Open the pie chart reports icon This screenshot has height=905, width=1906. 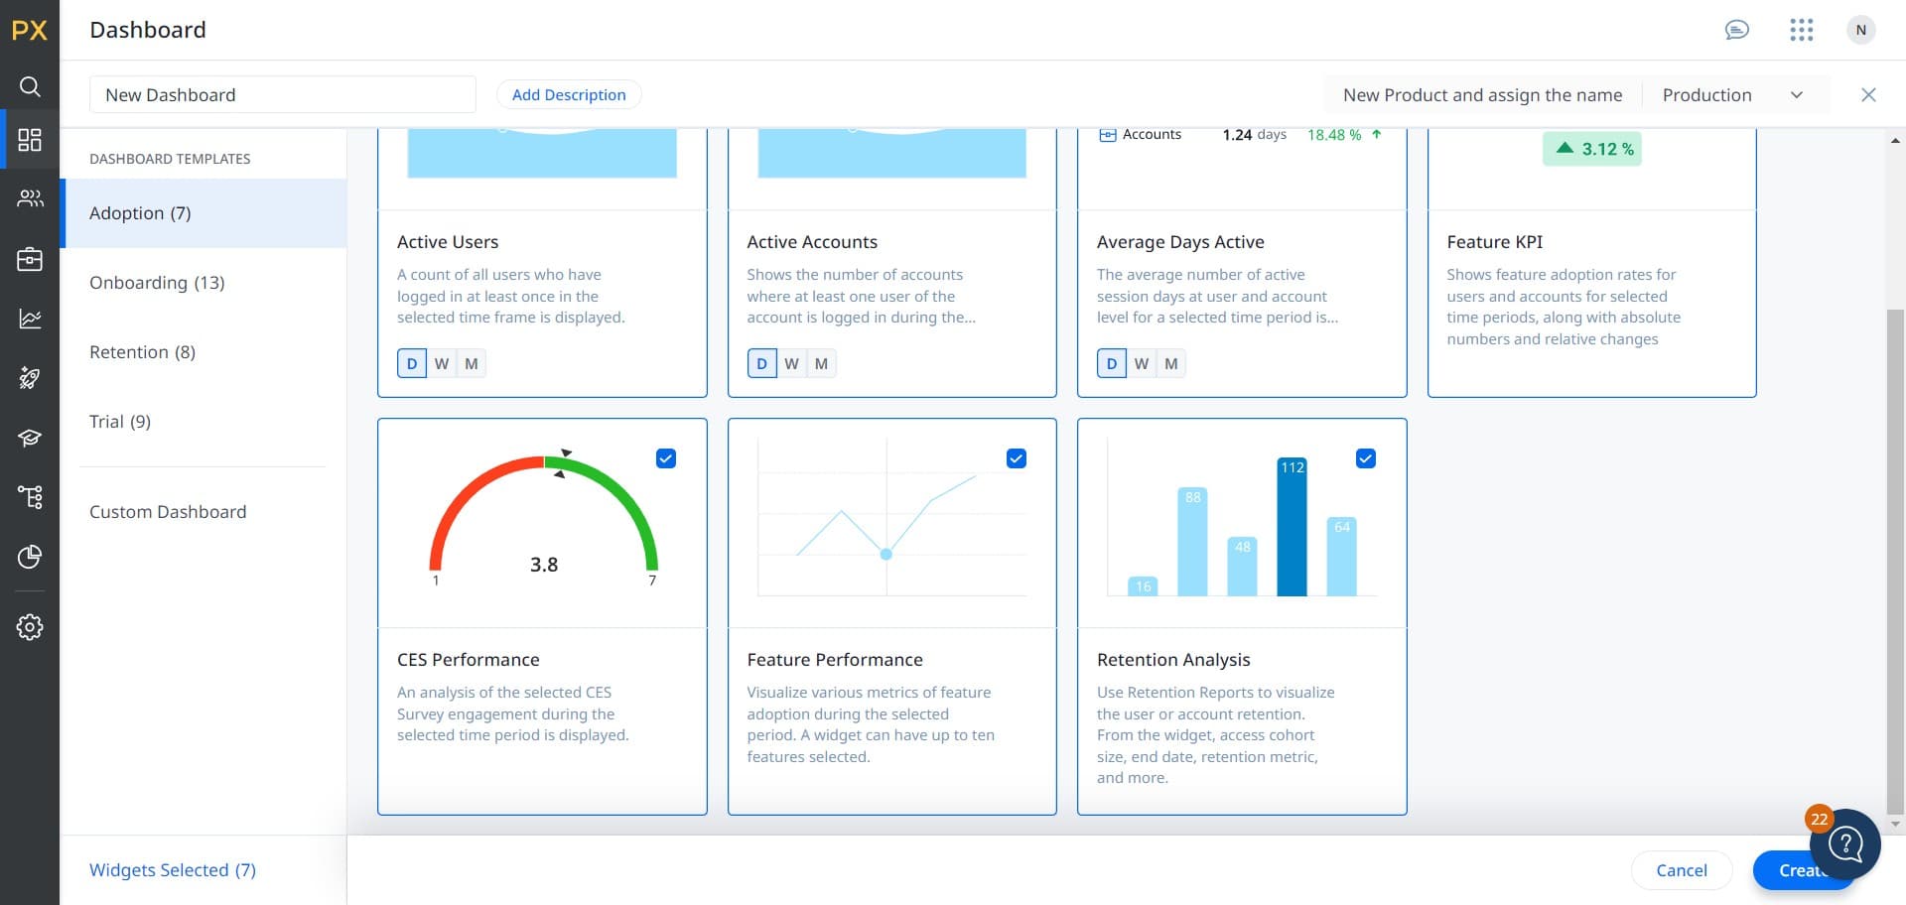pyautogui.click(x=30, y=557)
